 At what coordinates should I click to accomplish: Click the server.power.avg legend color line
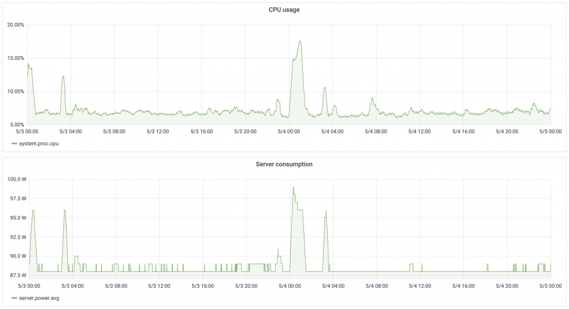click(15, 298)
